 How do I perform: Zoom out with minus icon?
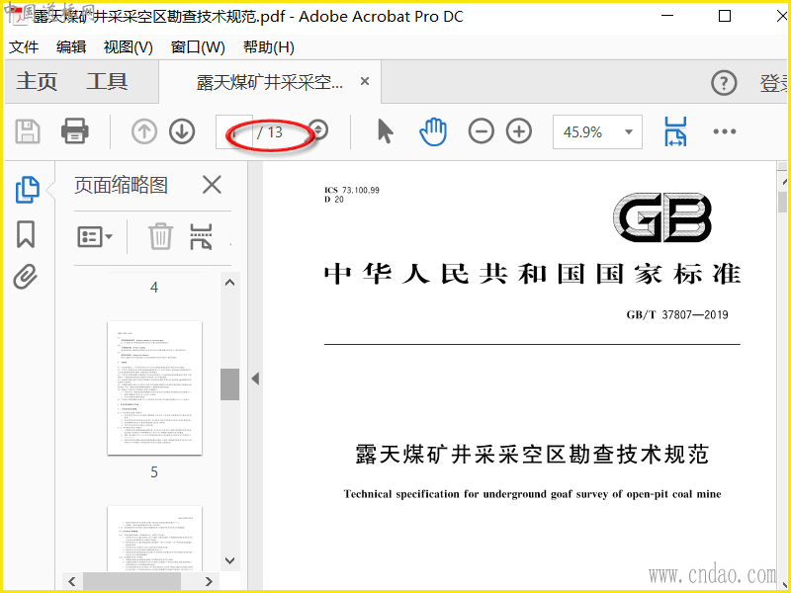(x=481, y=131)
